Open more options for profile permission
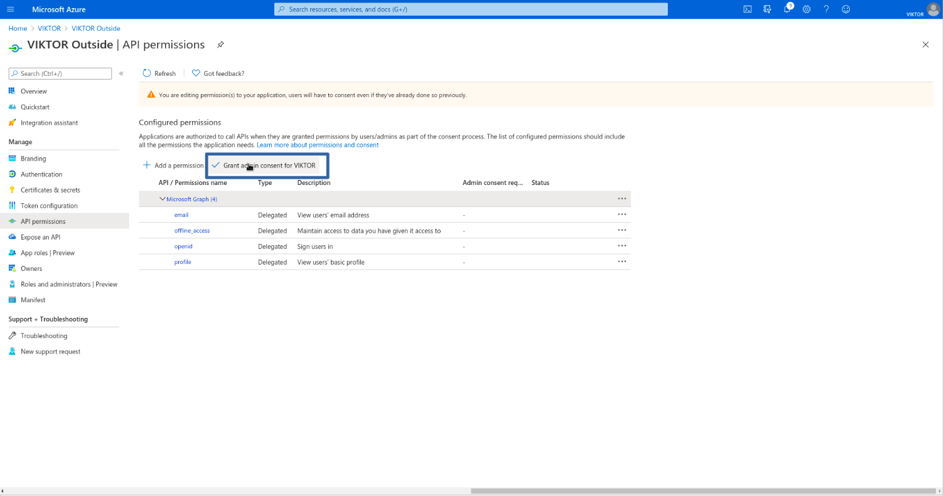Screen dimensions: 944x496 coord(621,261)
